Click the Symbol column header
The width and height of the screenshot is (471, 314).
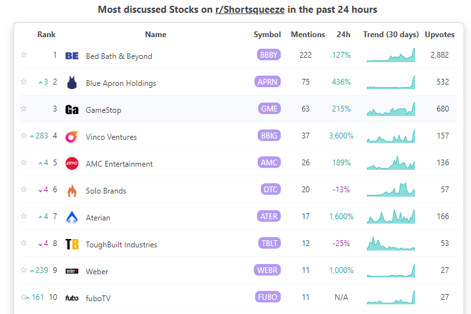[x=267, y=35]
